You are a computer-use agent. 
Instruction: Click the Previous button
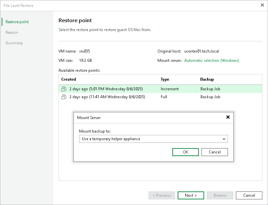[x=162, y=195]
